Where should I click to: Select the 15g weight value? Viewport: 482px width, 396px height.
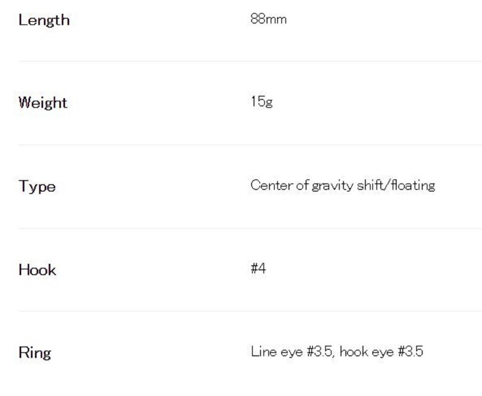(x=262, y=102)
